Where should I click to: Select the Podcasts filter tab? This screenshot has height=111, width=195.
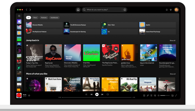tap(44, 17)
